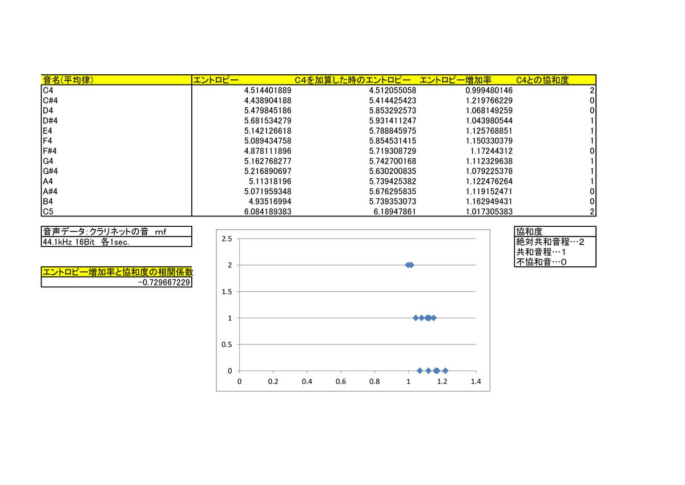685x485 pixels.
Task: Select header C4を加算した時のエントロピー
Action: (x=353, y=79)
